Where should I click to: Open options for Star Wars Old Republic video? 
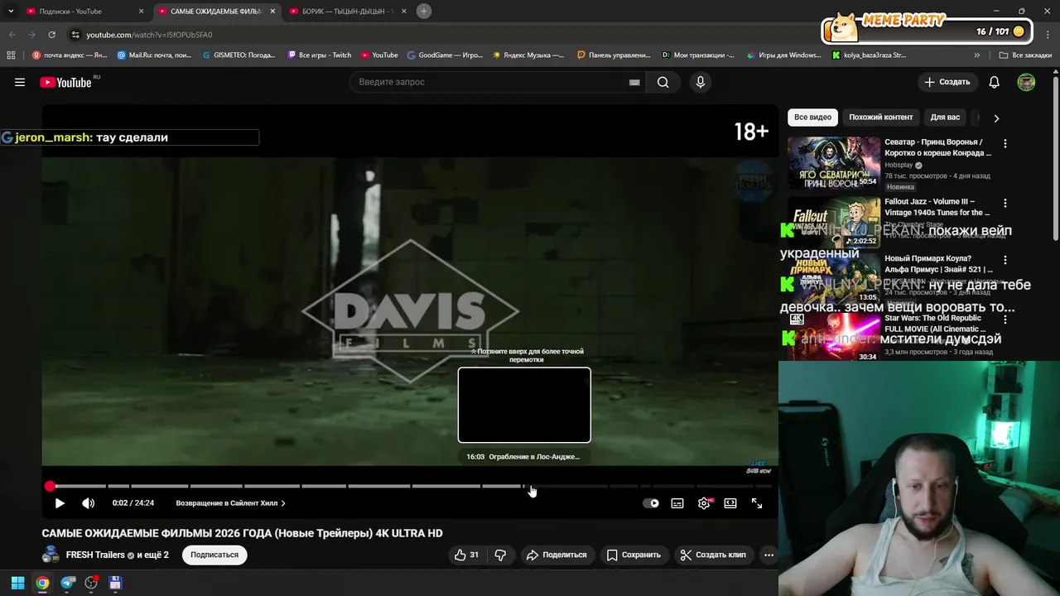(1005, 320)
